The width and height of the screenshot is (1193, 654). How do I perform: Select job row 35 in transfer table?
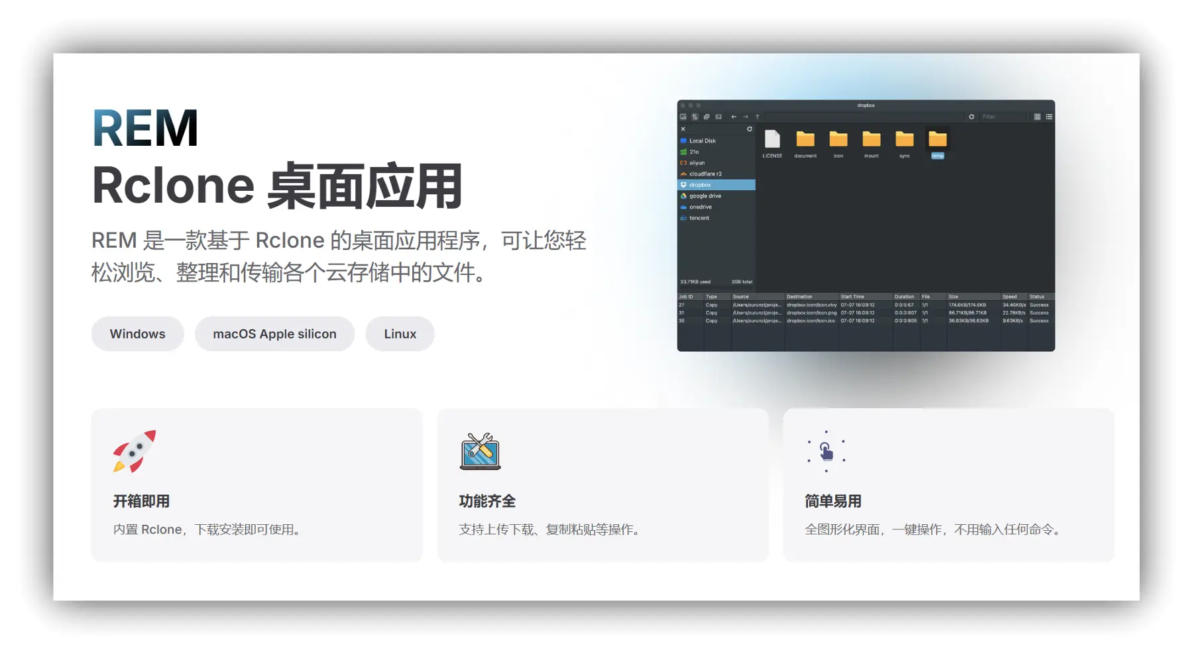tap(866, 321)
